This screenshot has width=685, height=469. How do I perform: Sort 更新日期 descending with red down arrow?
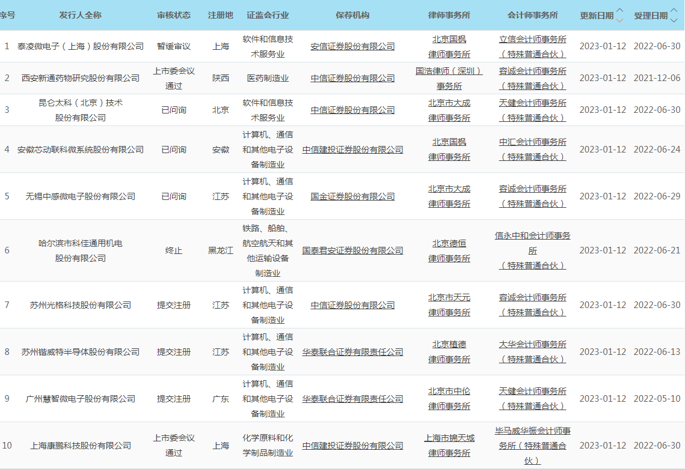pos(620,20)
